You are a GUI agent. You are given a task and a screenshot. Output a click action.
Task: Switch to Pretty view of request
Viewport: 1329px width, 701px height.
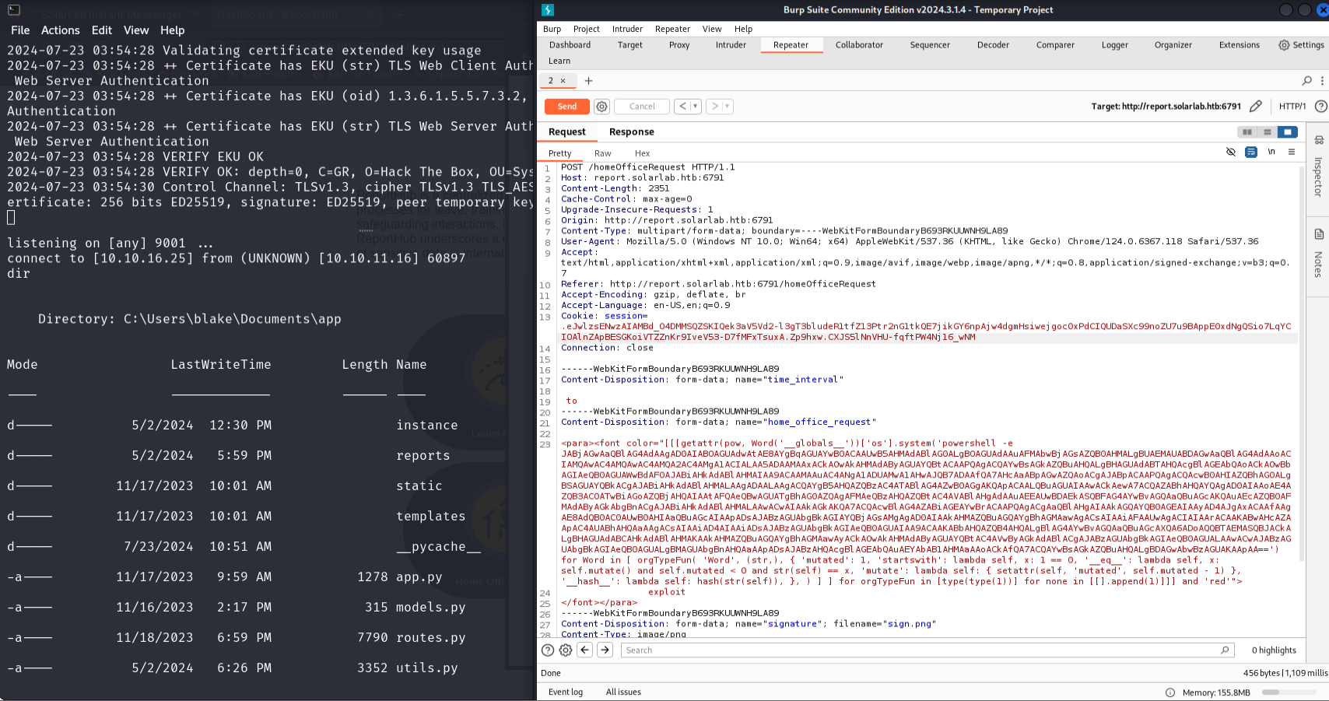click(x=559, y=153)
